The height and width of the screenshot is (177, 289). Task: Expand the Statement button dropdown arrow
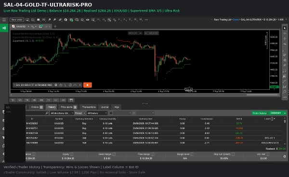click(x=285, y=113)
